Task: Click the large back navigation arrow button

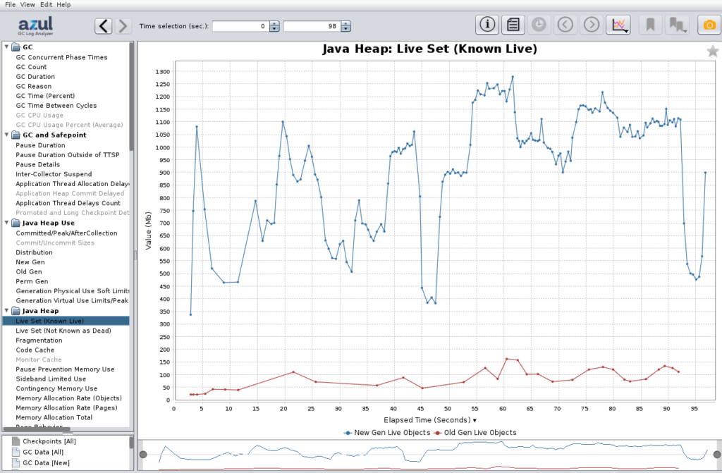Action: [x=103, y=25]
